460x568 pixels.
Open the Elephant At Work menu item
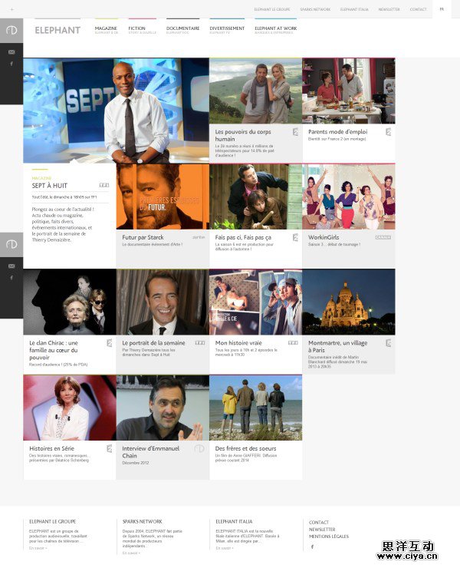(275, 28)
